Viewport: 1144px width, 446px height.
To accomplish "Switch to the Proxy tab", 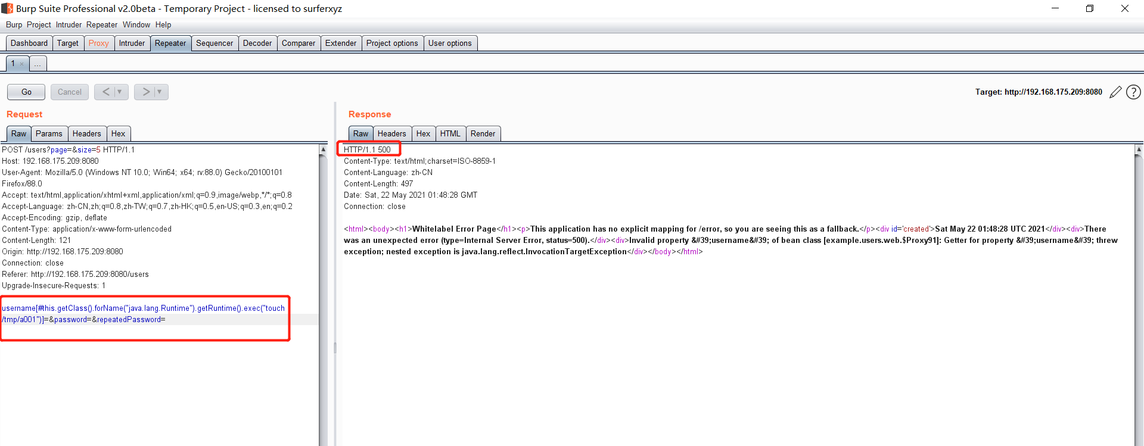I will click(99, 43).
